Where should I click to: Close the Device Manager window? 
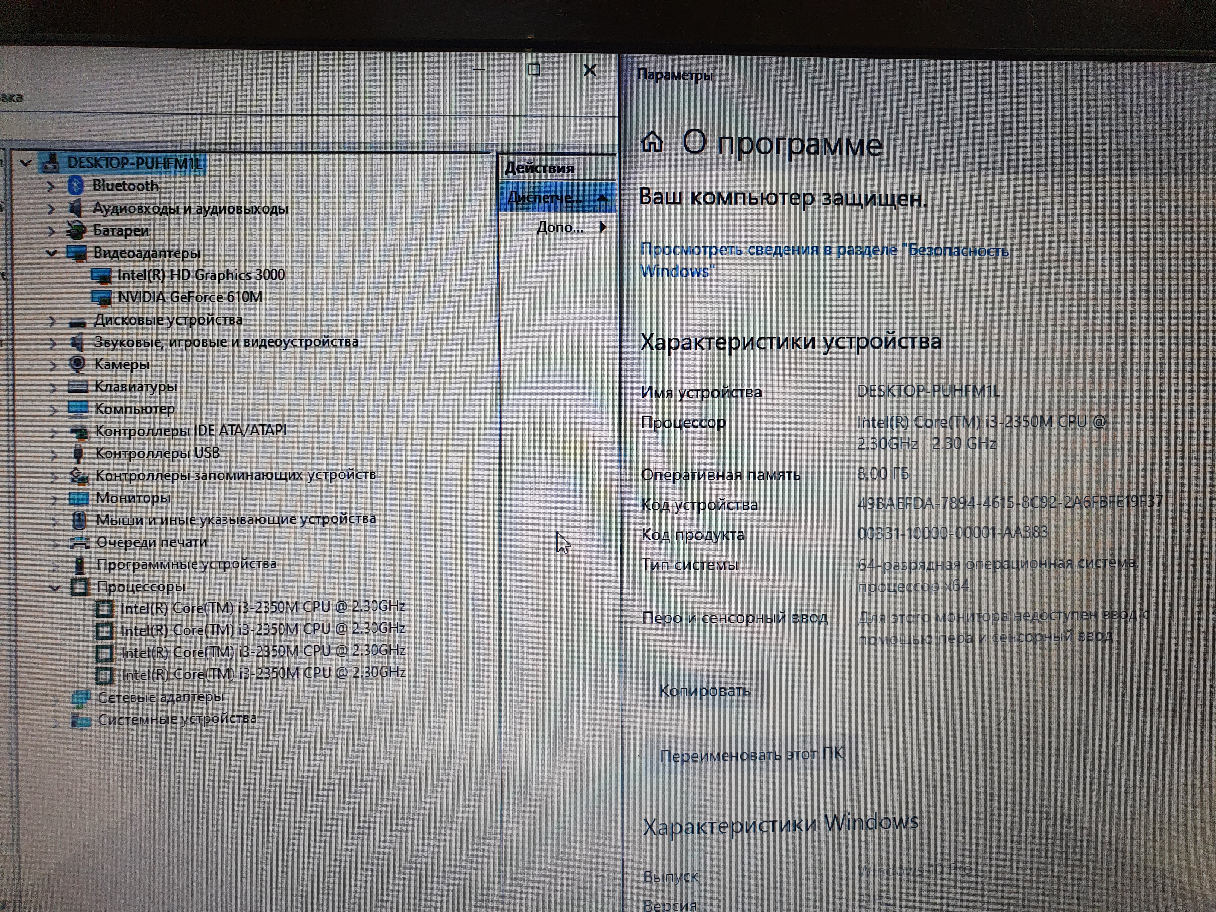click(x=590, y=70)
